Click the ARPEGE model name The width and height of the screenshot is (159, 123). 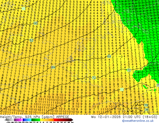(62, 117)
